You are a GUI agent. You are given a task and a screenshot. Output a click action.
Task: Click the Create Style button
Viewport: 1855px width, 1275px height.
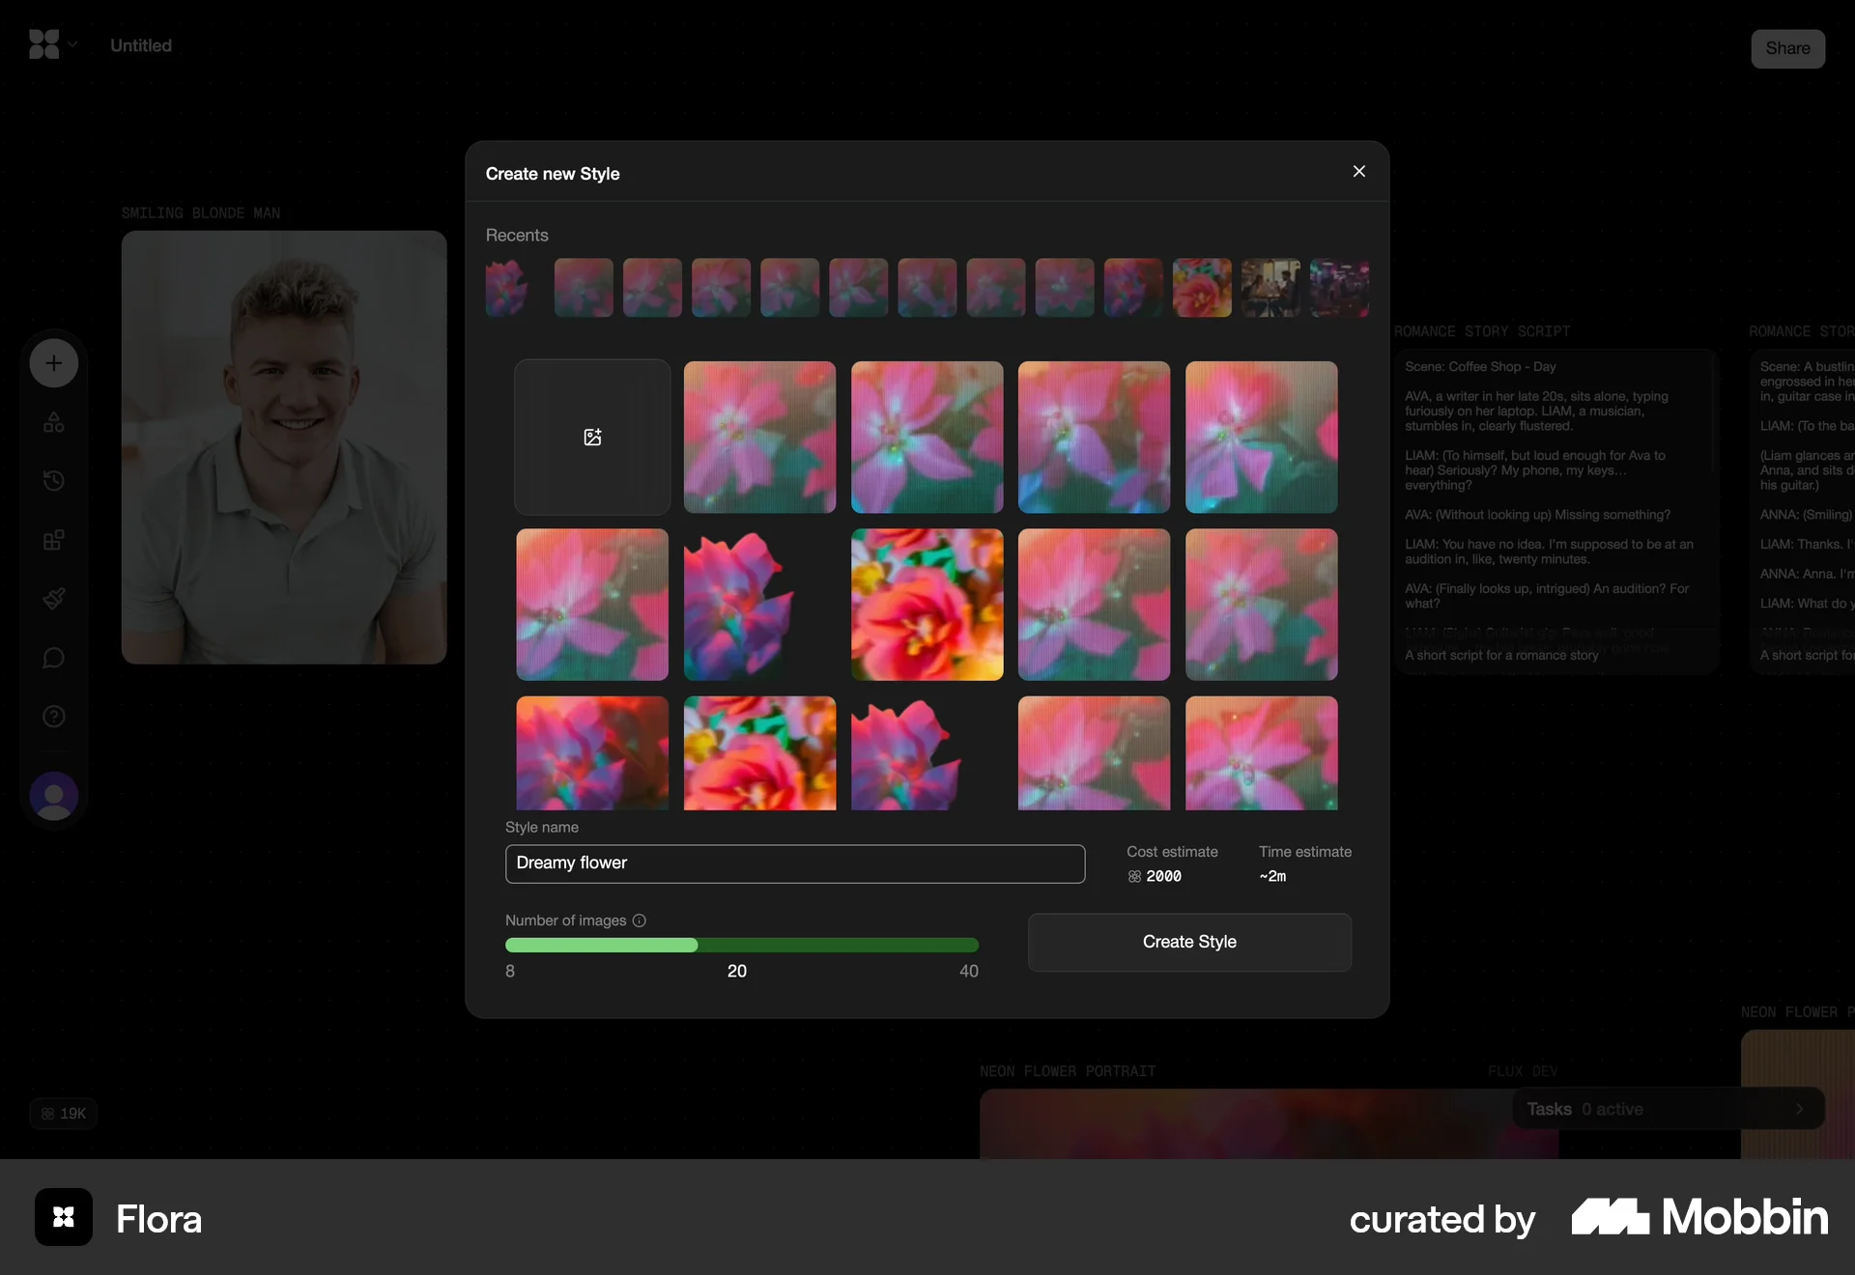[x=1188, y=942]
